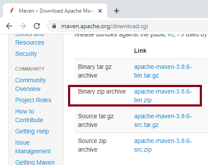
Task: Open a new tab with plus button
Action: (x=117, y=11)
